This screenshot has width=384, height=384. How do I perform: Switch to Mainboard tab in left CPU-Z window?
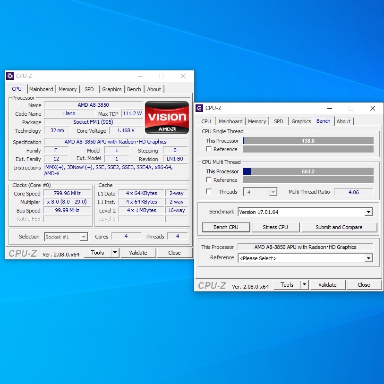pos(41,89)
